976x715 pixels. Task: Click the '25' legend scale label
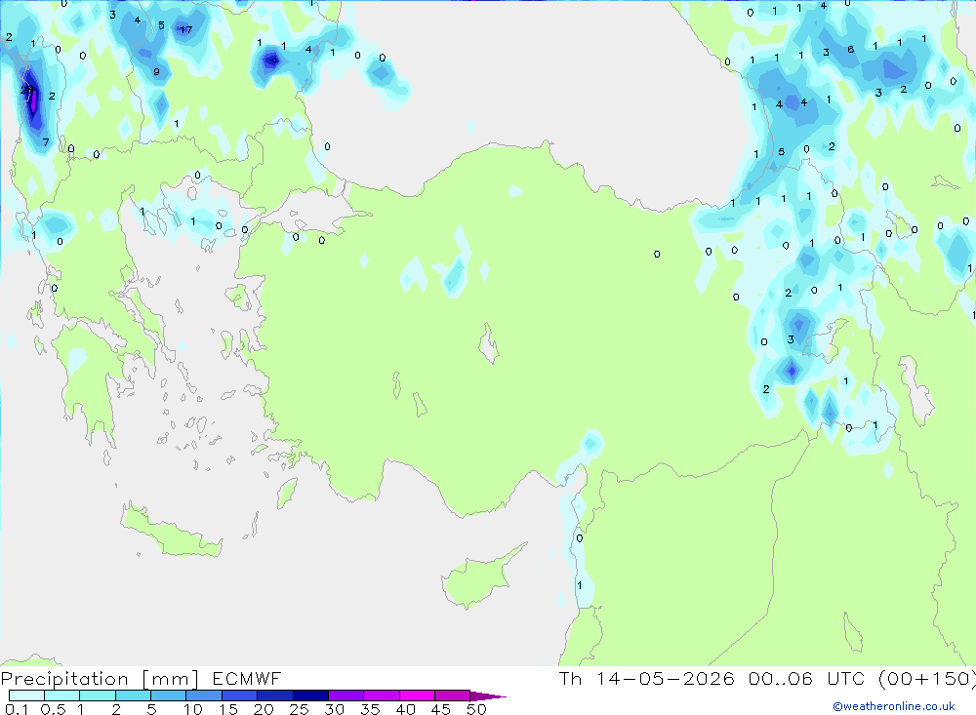point(299,709)
